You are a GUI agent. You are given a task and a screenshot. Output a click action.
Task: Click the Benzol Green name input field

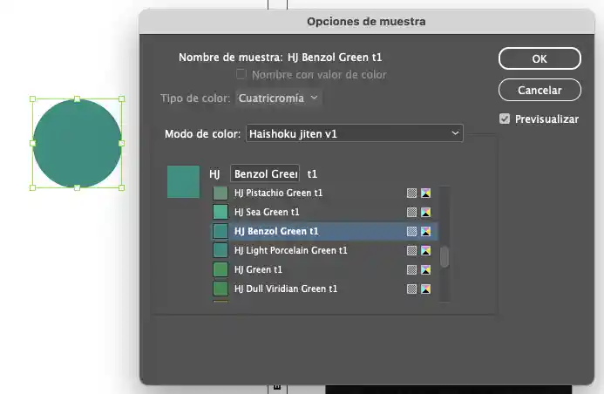point(265,173)
